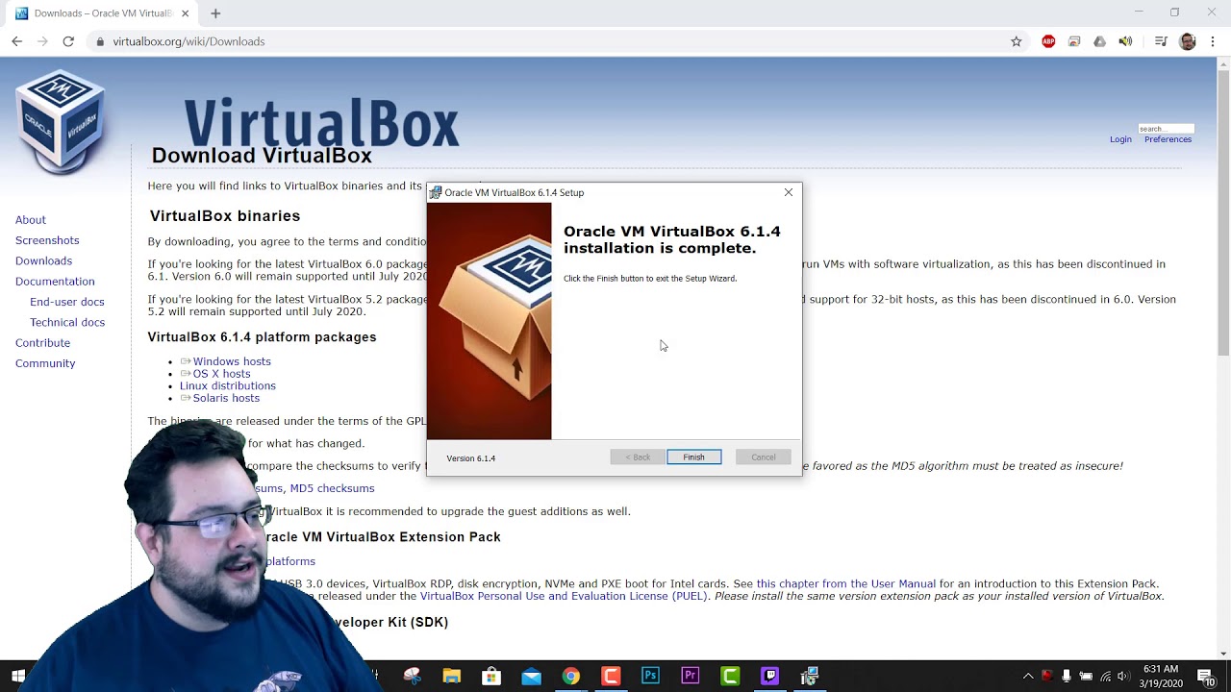1231x692 pixels.
Task: Open the Mail app from the taskbar
Action: click(x=531, y=676)
